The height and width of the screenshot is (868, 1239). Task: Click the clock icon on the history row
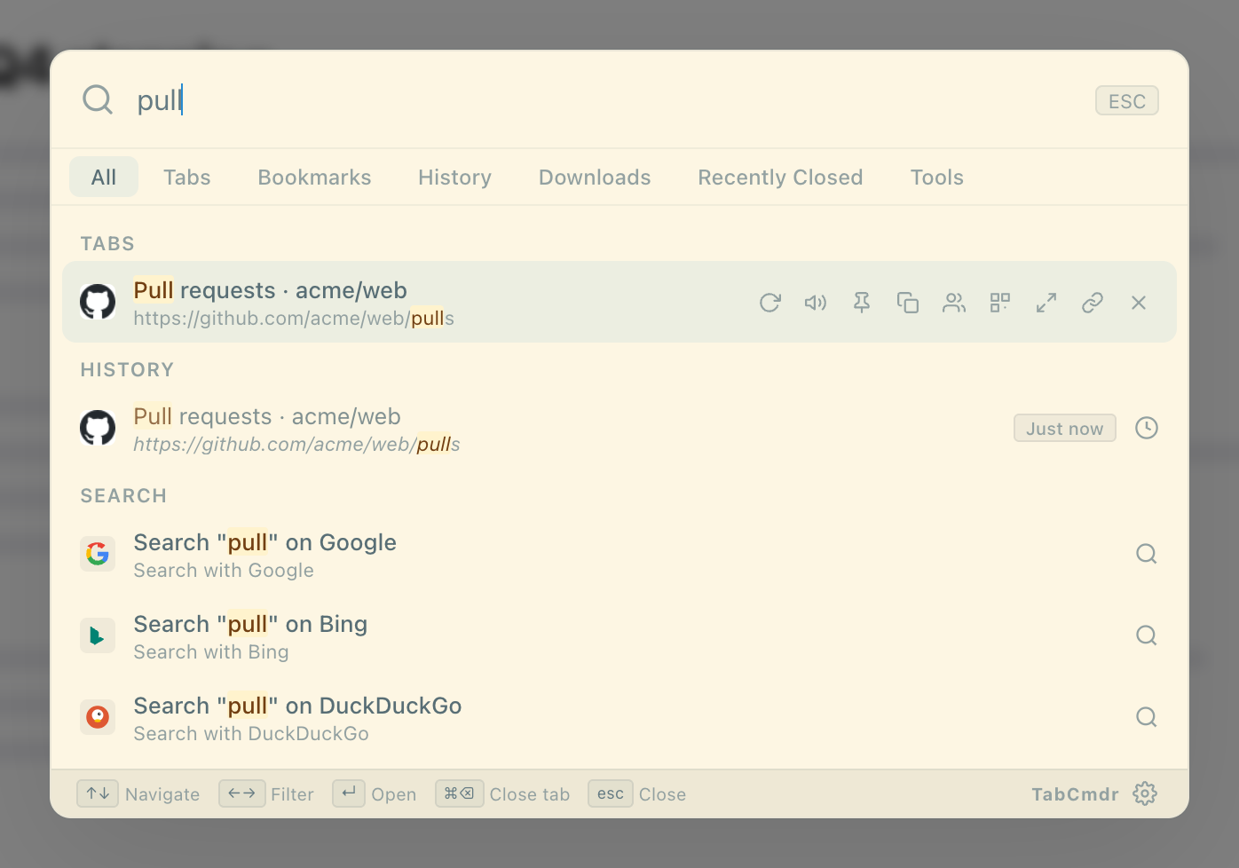[x=1147, y=428]
